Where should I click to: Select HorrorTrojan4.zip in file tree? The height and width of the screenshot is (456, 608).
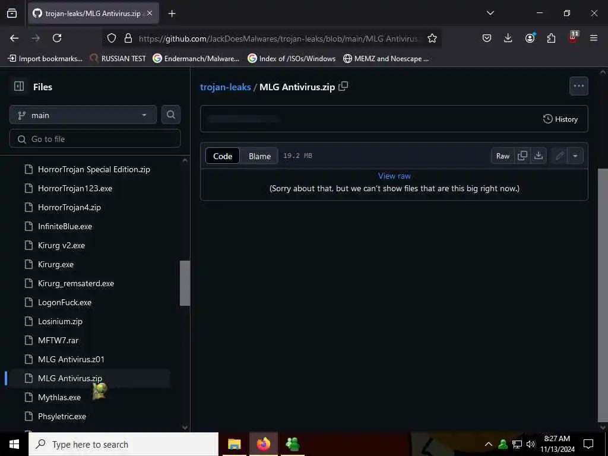pos(69,207)
